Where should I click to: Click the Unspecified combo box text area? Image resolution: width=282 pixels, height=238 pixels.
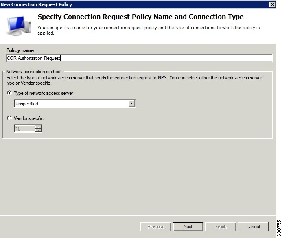pyautogui.click(x=72, y=104)
